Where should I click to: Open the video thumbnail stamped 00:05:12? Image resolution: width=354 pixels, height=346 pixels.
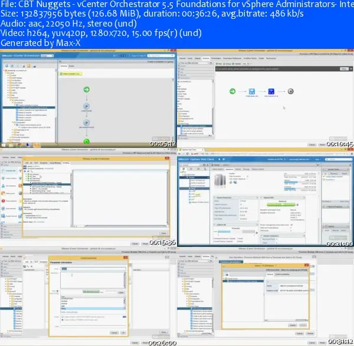click(x=88, y=98)
